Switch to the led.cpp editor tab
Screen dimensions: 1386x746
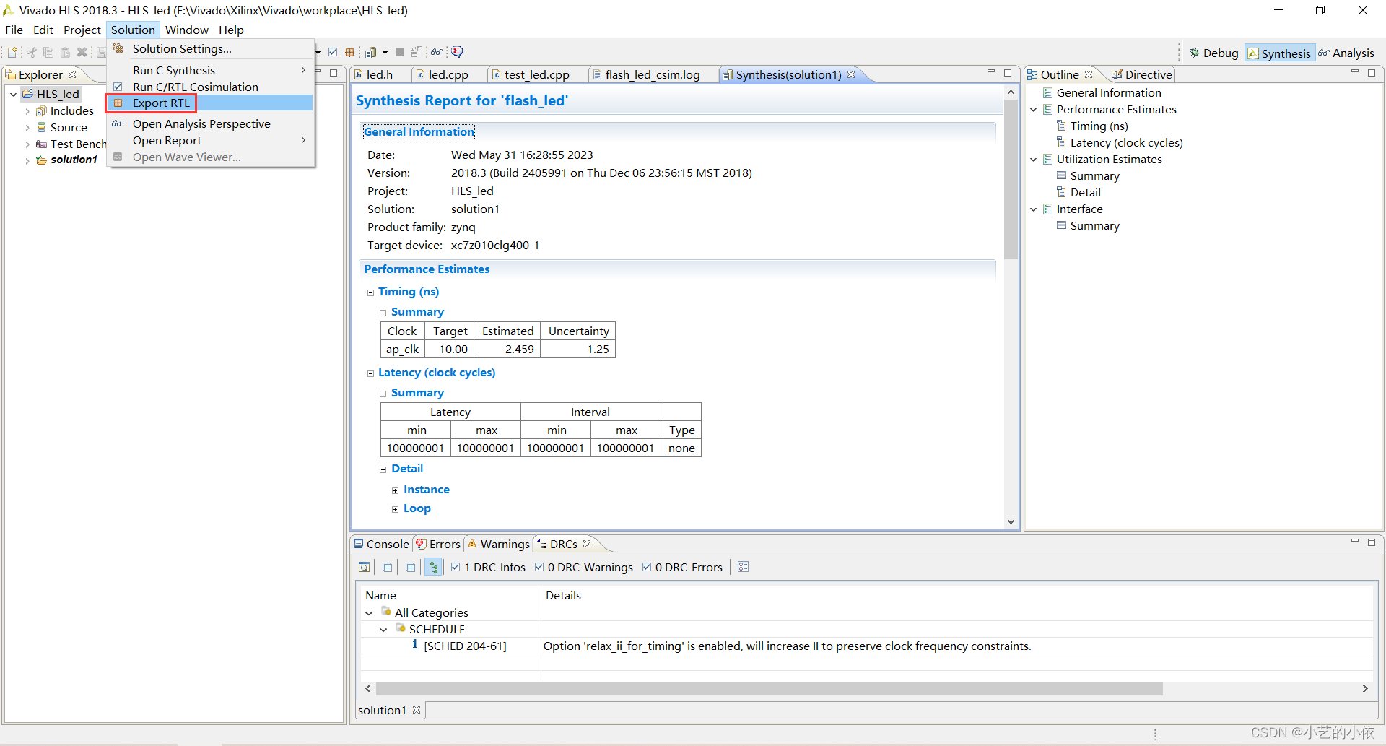tap(441, 74)
